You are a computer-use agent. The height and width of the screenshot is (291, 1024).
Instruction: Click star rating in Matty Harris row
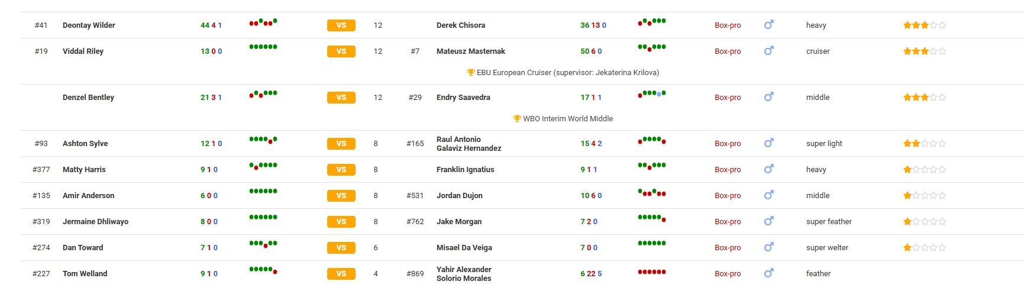[x=924, y=170]
